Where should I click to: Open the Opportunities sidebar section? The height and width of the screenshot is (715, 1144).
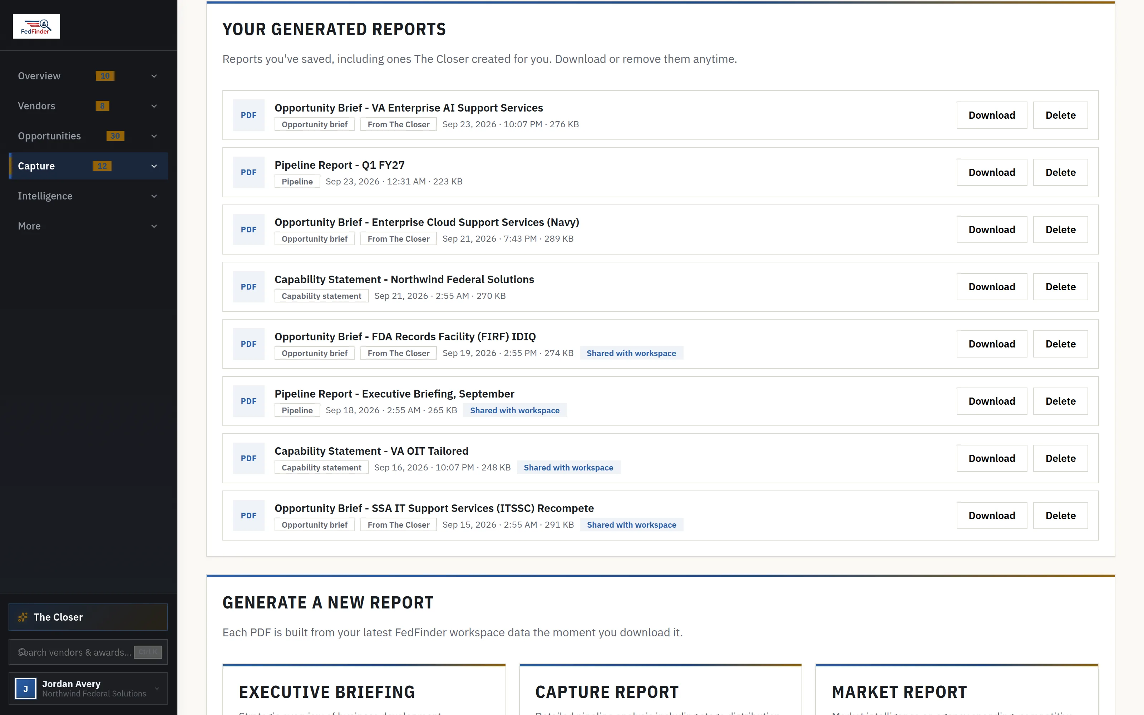88,136
